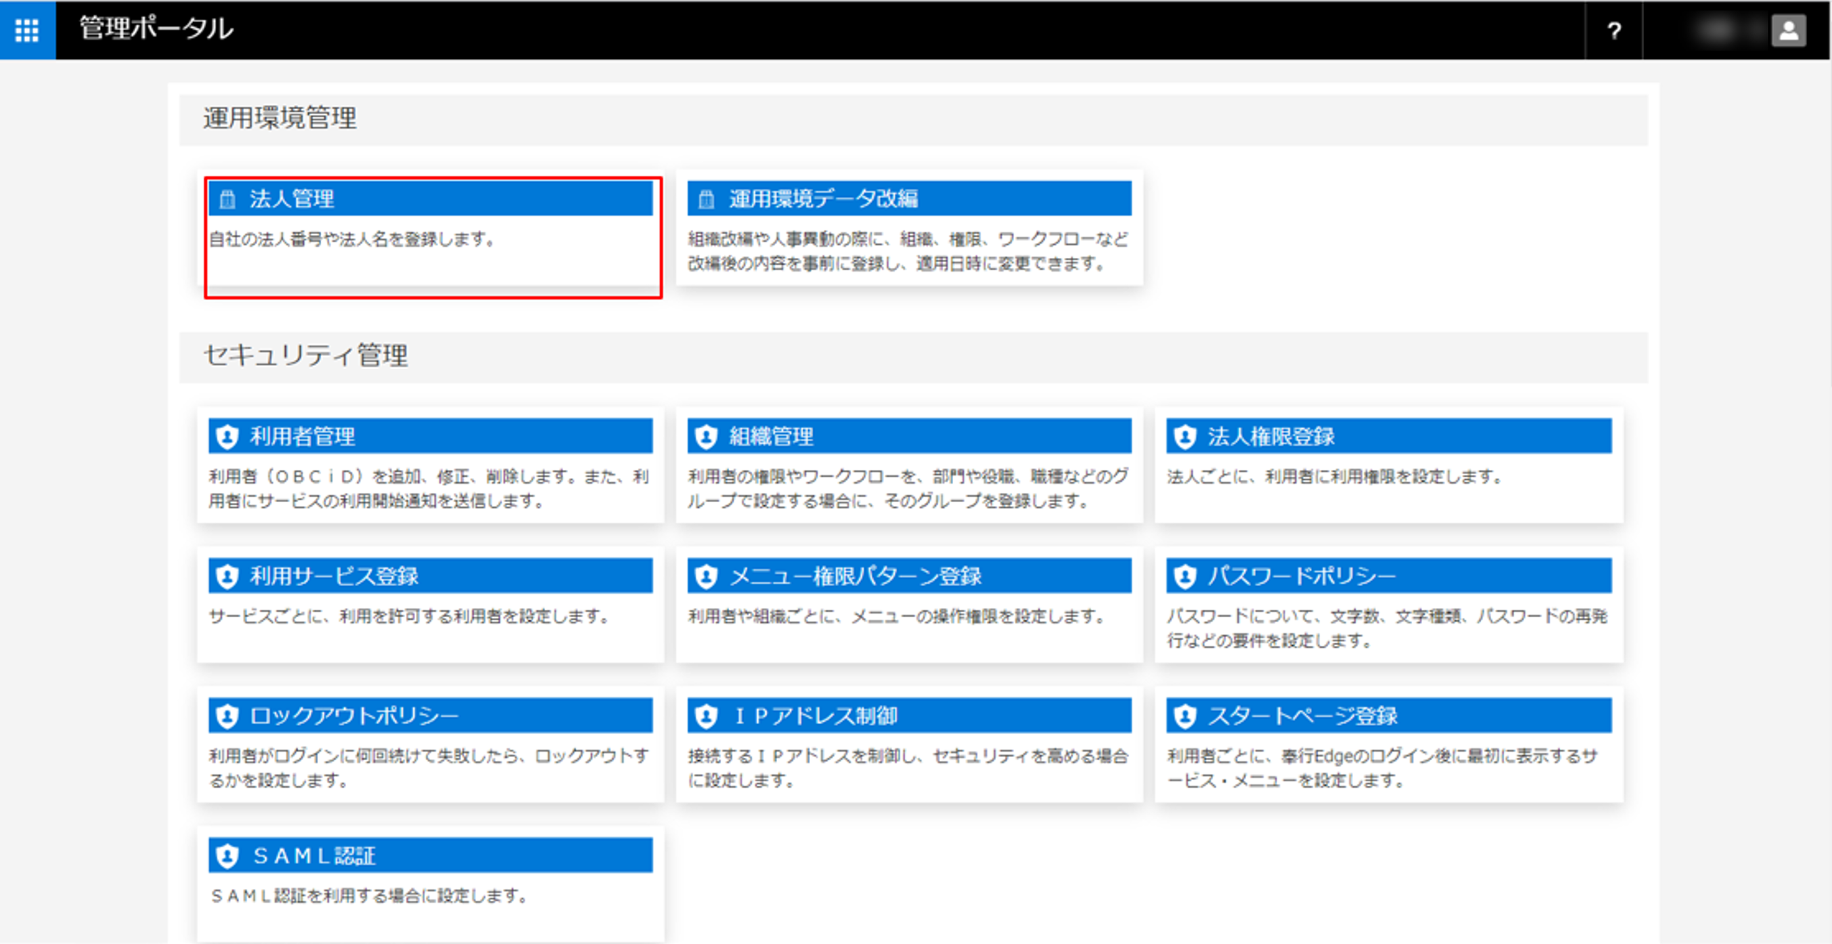Click building icon beside 運用環境データ改編

point(705,199)
